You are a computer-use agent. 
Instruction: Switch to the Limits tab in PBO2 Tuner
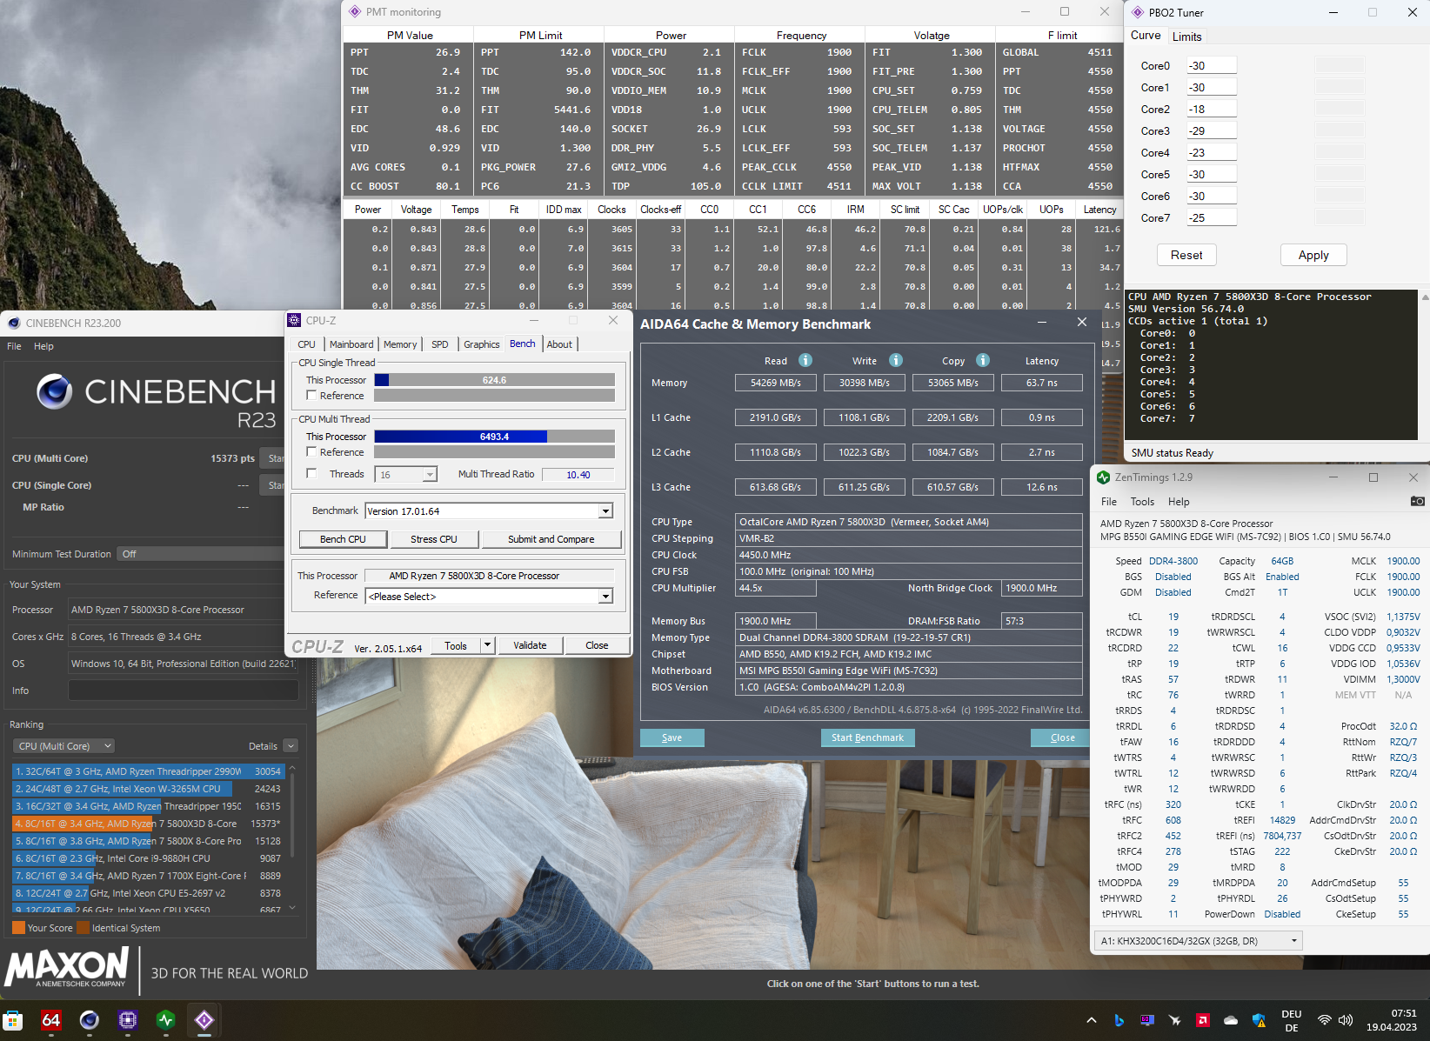(1186, 37)
